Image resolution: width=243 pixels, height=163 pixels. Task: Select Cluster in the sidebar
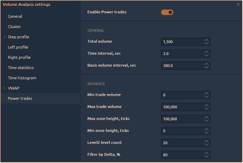[x=14, y=27]
